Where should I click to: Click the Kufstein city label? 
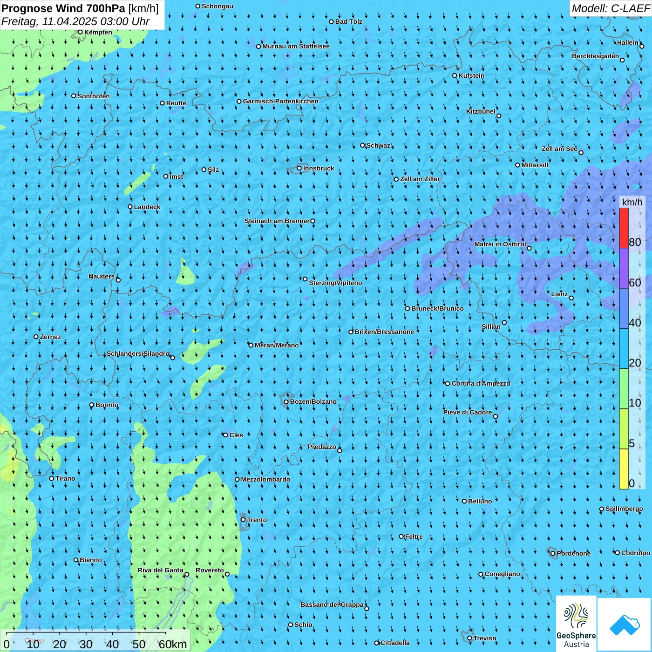471,75
